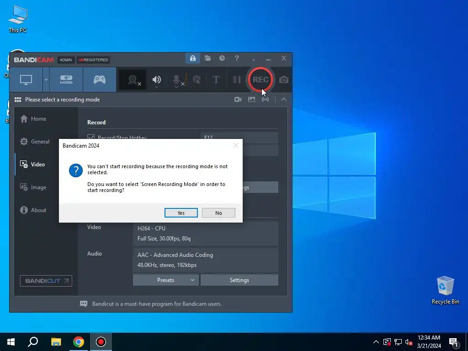Screen dimensions: 468x351
Task: Select the game recording mode gamepad icon
Action: click(x=100, y=80)
